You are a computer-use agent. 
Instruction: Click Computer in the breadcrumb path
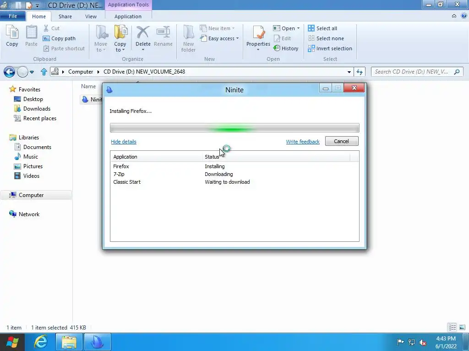(81, 72)
